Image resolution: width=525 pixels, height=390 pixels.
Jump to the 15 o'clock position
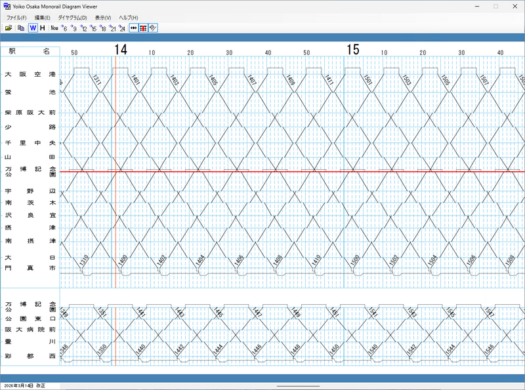[93, 28]
